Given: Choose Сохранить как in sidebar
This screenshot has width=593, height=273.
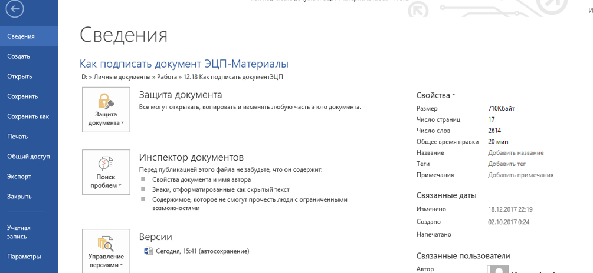Looking at the screenshot, I should click(x=28, y=116).
